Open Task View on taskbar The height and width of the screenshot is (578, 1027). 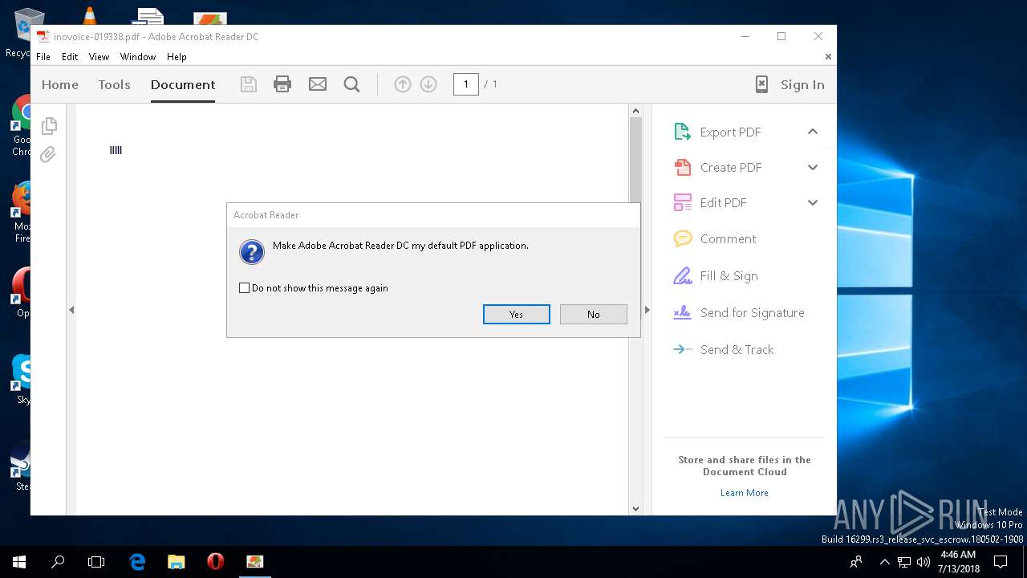[x=96, y=562]
